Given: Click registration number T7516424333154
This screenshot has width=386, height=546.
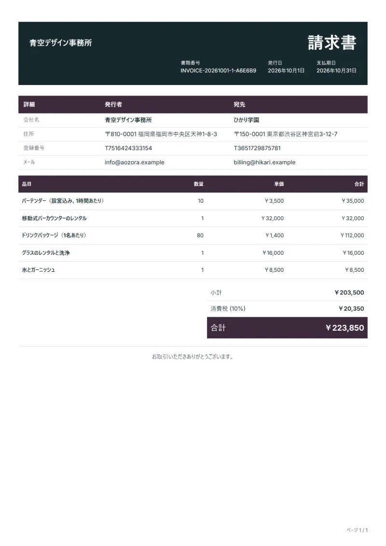Looking at the screenshot, I should pyautogui.click(x=128, y=148).
